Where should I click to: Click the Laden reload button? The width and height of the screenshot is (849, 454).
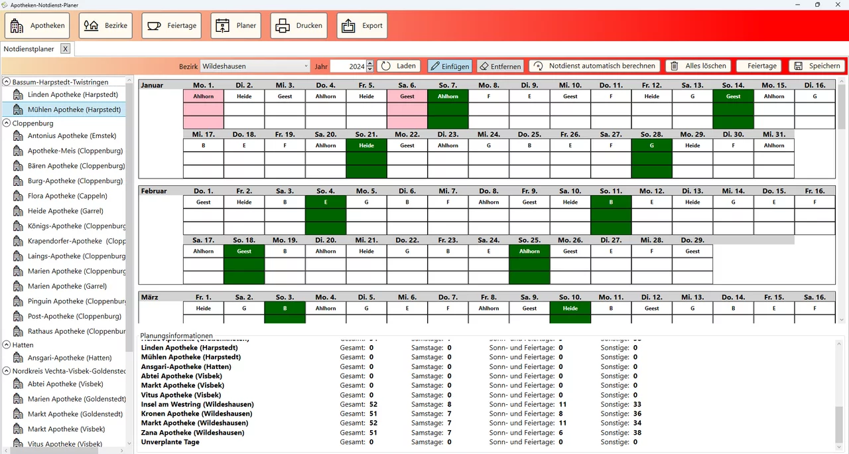tap(399, 66)
